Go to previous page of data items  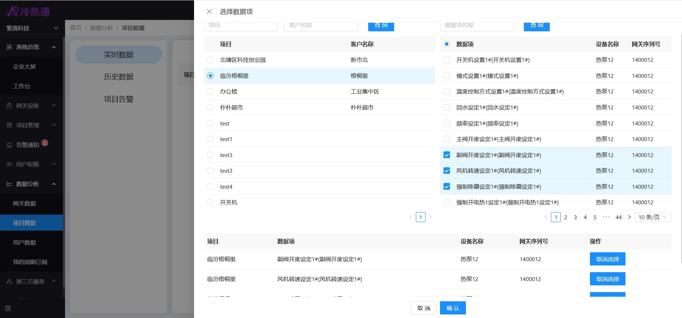[546, 217]
